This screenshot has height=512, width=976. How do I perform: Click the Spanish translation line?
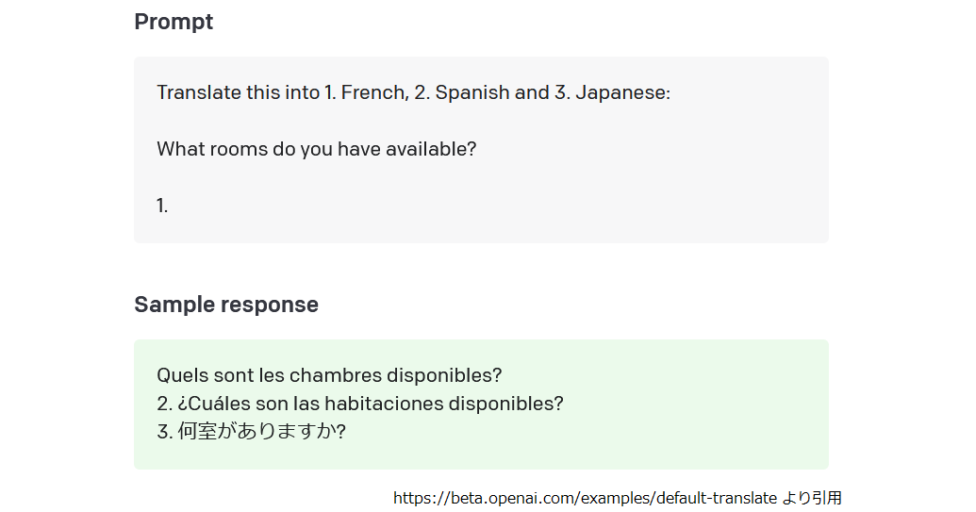tap(360, 404)
